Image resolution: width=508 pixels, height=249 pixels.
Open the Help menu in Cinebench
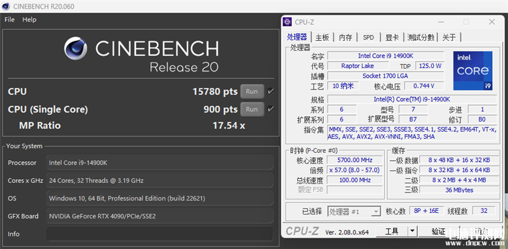(29, 20)
